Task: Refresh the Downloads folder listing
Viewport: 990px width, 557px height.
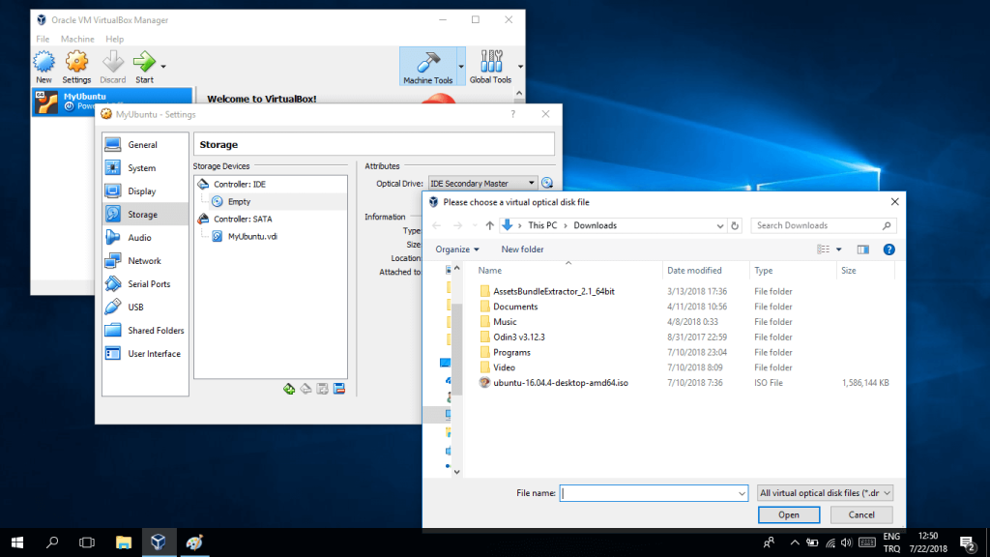Action: pyautogui.click(x=735, y=225)
